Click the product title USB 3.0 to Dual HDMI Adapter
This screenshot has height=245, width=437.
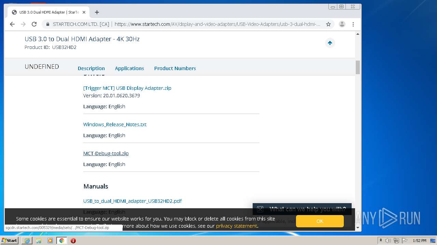(82, 39)
